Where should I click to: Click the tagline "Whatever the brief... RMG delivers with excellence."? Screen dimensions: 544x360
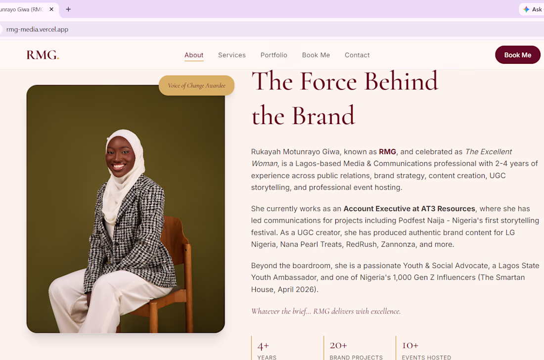(326, 311)
